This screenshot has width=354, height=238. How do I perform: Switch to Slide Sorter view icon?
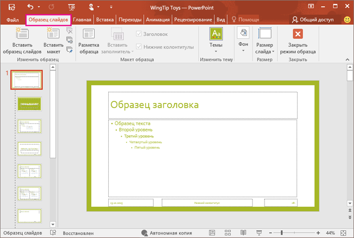pyautogui.click(x=228, y=233)
